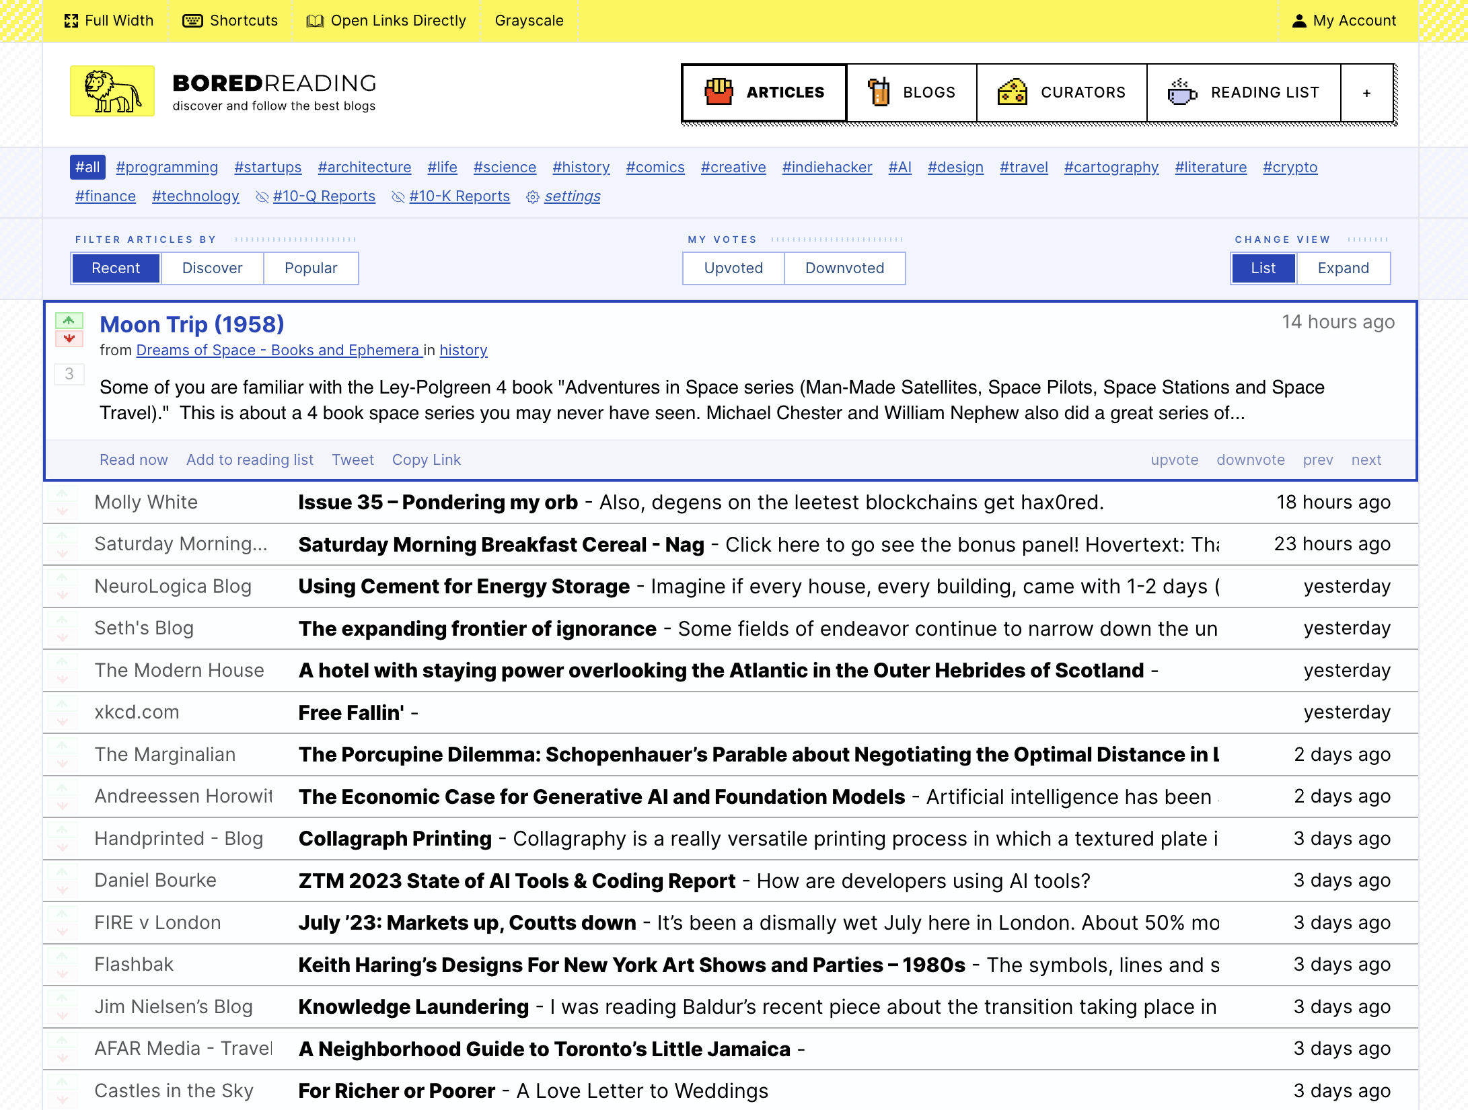Screen dimensions: 1468x1110
Task: Click the Articles fries icon
Action: coord(719,92)
